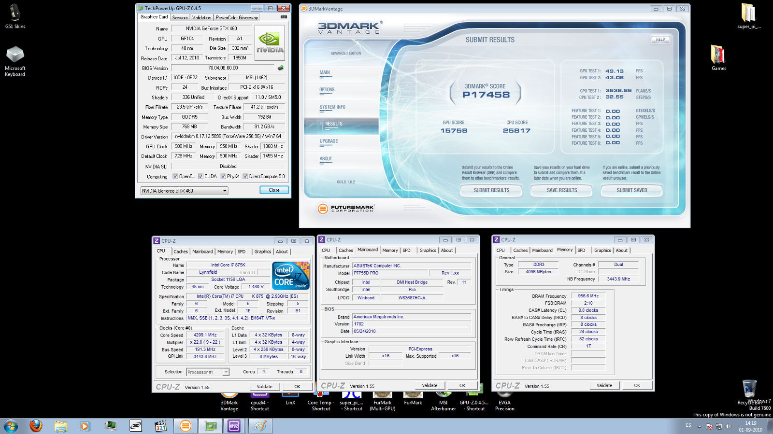Select the FurMark (Multi-GPU) desktop icon
This screenshot has width=773, height=434.
382,402
